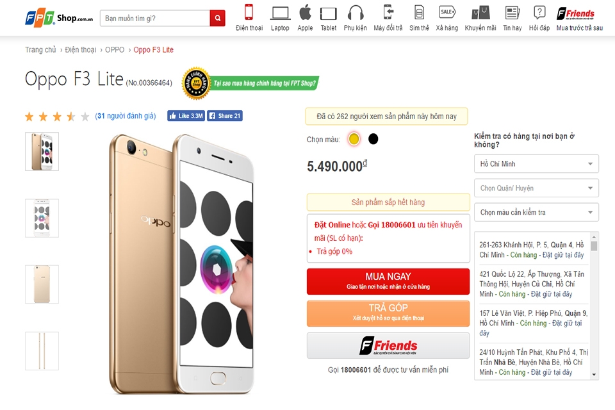Expand the Chọn màu cần kiểm tra dropdown
The image size is (615, 410).
(536, 212)
